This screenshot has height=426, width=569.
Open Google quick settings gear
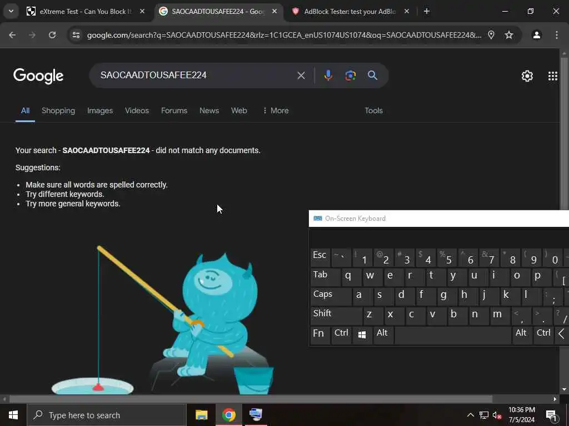pos(527,75)
